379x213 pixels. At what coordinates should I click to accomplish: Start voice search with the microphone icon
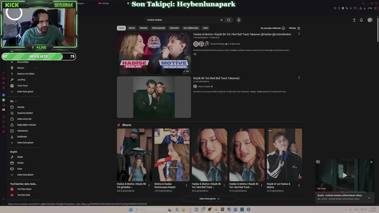(239, 20)
